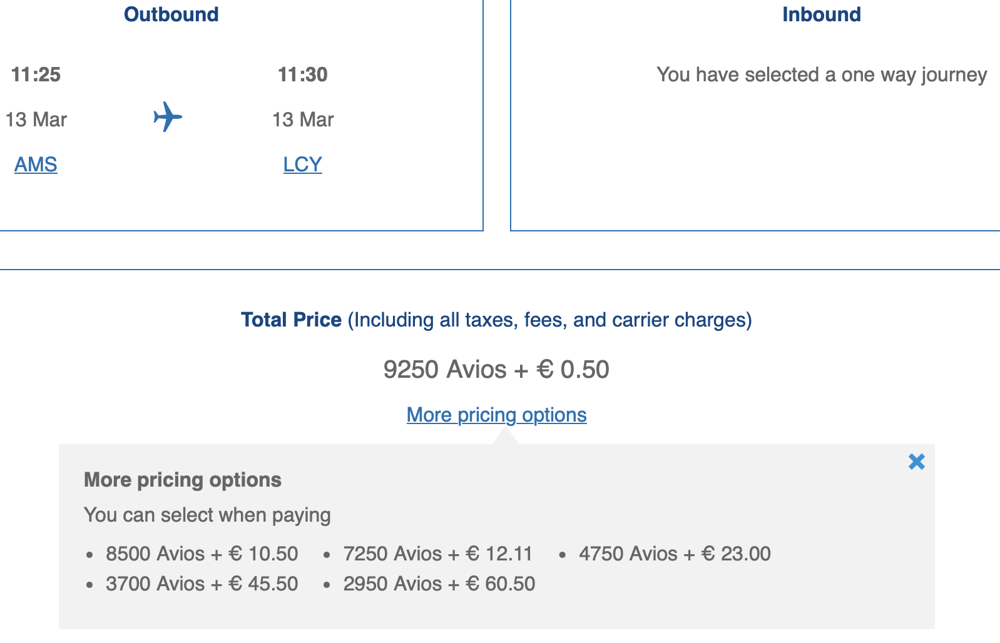Viewport: 1000px width, 643px height.
Task: Click the More pricing options panel title
Action: 182,480
